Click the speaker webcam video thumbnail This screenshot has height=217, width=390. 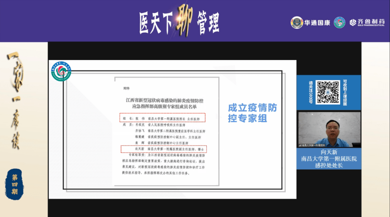(x=329, y=130)
